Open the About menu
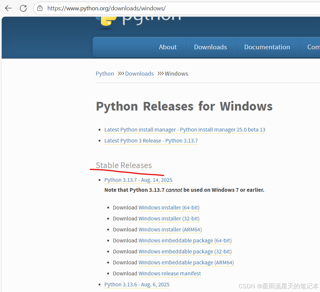Image resolution: width=320 pixels, height=292 pixels. [x=167, y=47]
